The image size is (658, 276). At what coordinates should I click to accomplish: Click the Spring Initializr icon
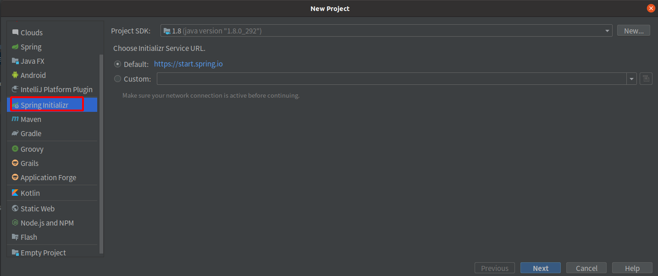15,105
